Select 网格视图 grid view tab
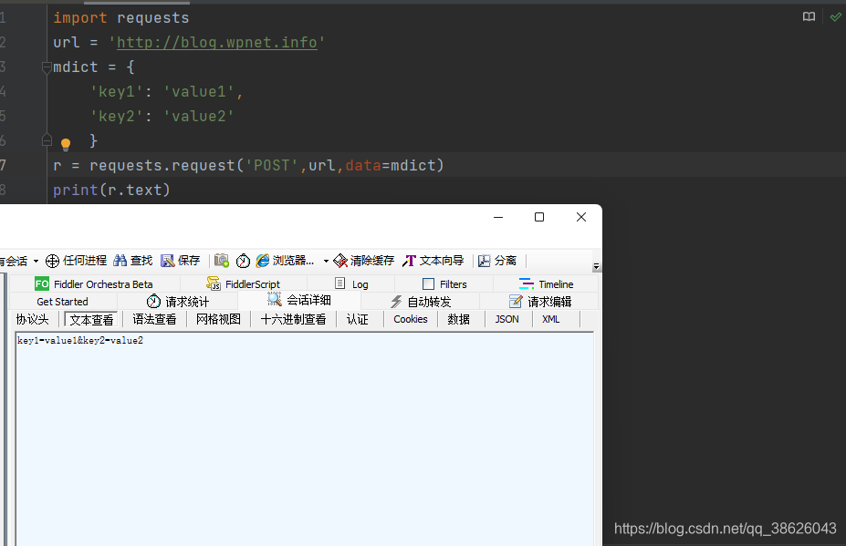Viewport: 846px width, 546px height. (218, 320)
